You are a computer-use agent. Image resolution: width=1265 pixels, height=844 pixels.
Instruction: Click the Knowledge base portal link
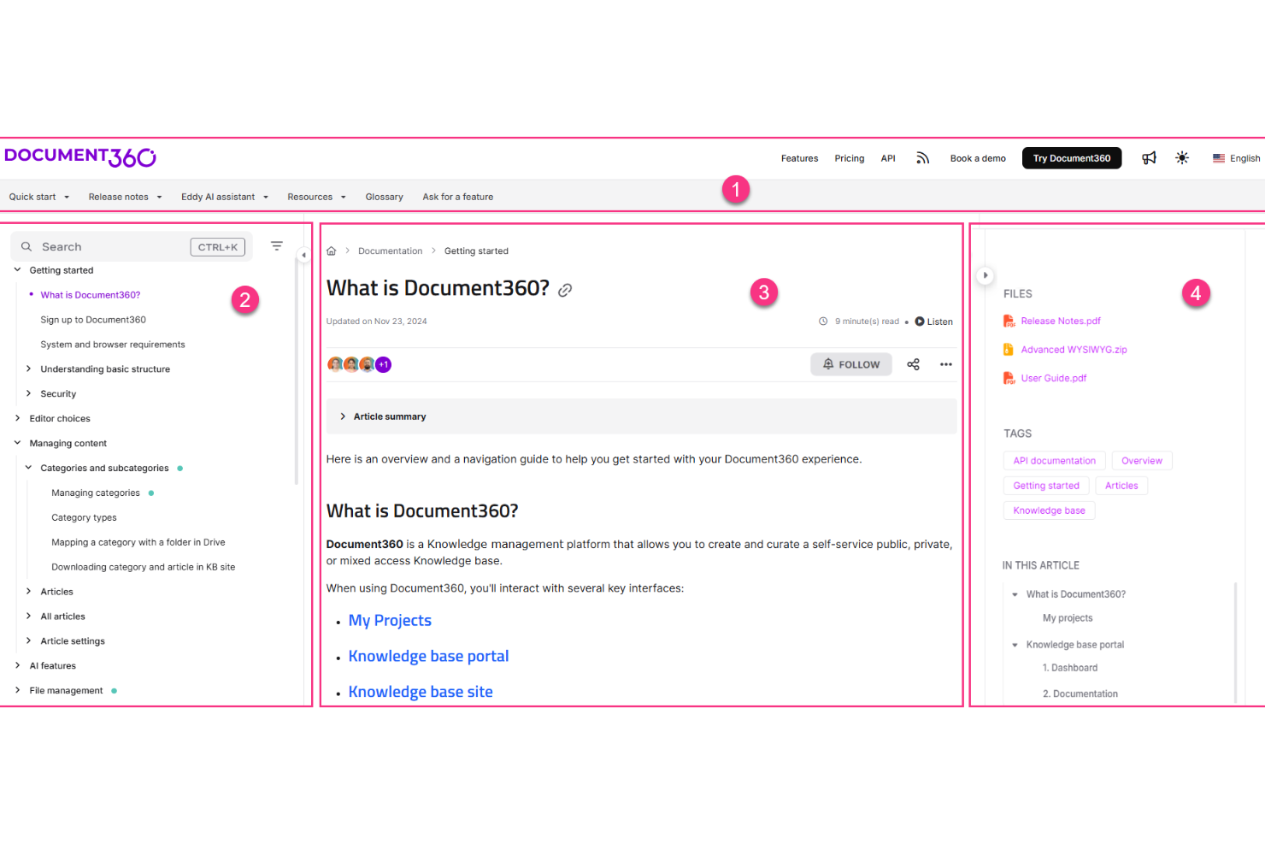(428, 657)
